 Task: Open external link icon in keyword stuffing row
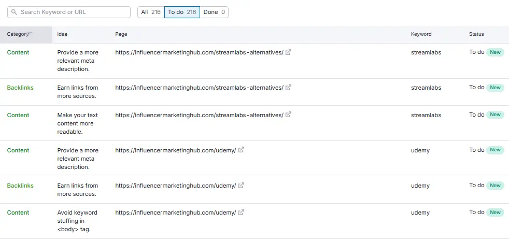click(241, 212)
